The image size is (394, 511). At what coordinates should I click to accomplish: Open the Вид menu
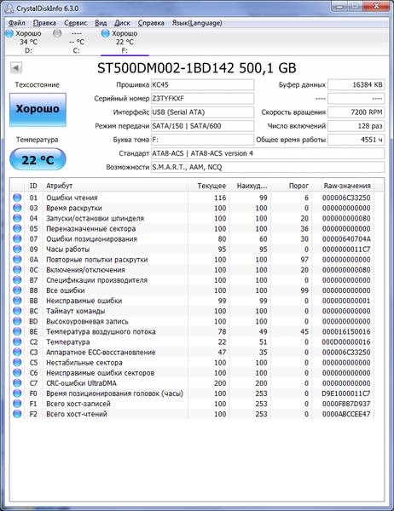[101, 23]
